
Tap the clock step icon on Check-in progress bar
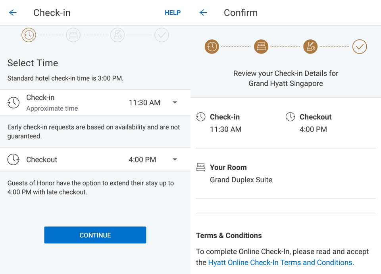(x=29, y=35)
